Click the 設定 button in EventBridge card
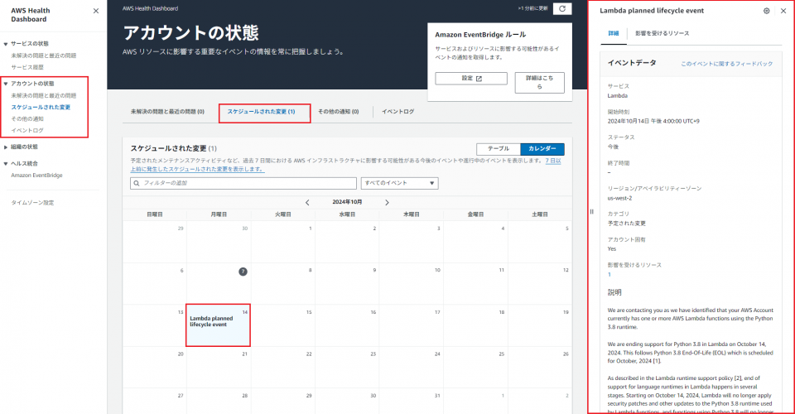Screen dimensions: 795x414 click(x=471, y=78)
